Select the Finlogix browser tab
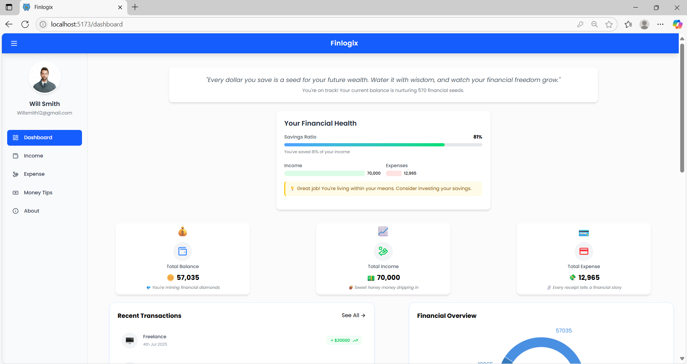Viewport: 687px width, 364px height. (x=73, y=7)
